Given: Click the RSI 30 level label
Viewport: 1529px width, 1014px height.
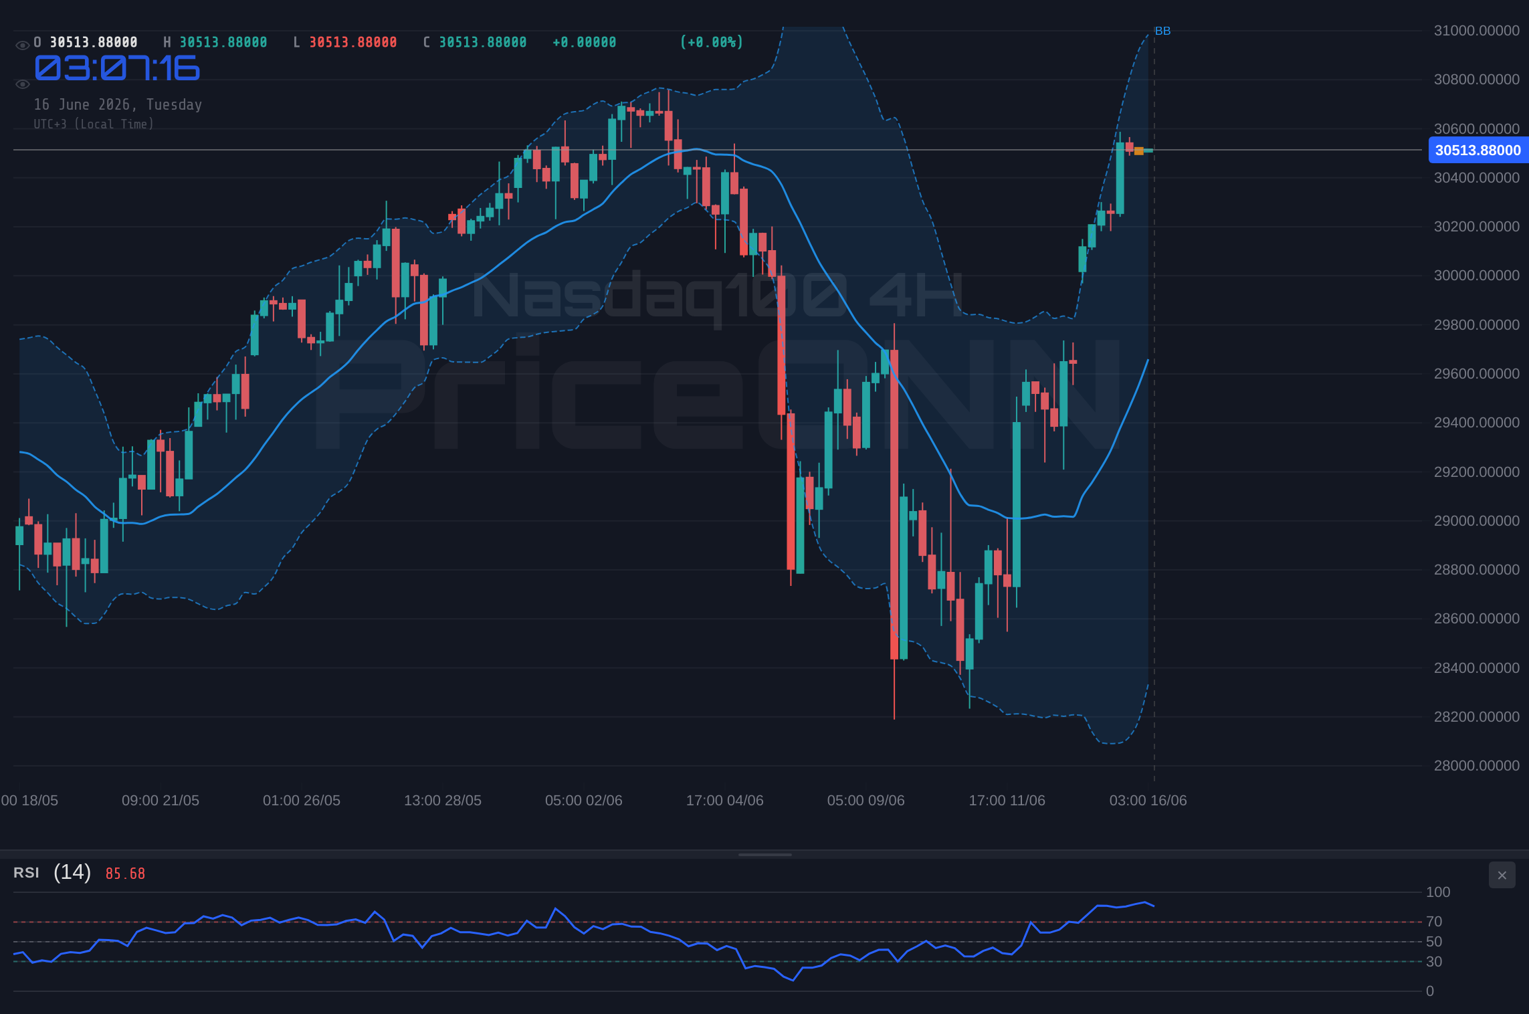Looking at the screenshot, I should pyautogui.click(x=1434, y=962).
